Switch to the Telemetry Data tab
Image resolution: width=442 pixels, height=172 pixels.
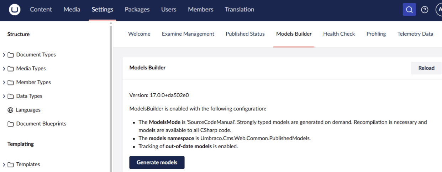[x=415, y=34]
